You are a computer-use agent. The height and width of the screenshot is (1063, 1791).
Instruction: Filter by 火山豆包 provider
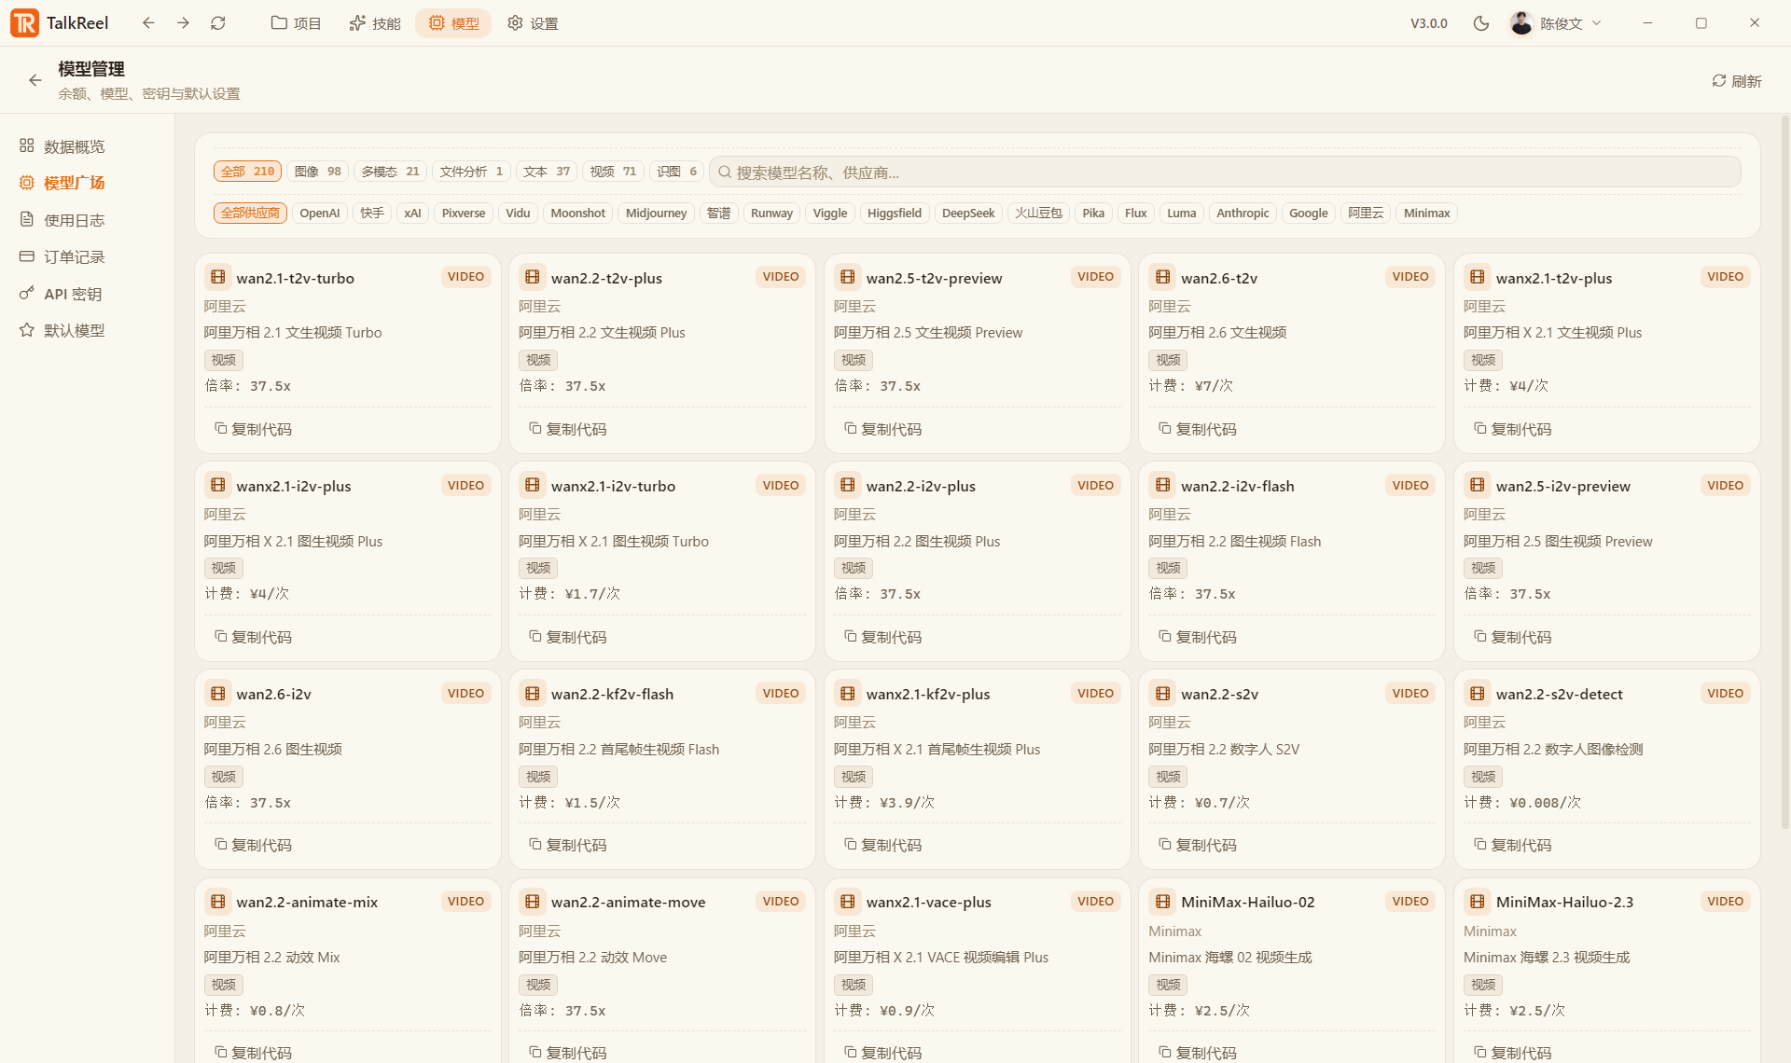click(1038, 214)
